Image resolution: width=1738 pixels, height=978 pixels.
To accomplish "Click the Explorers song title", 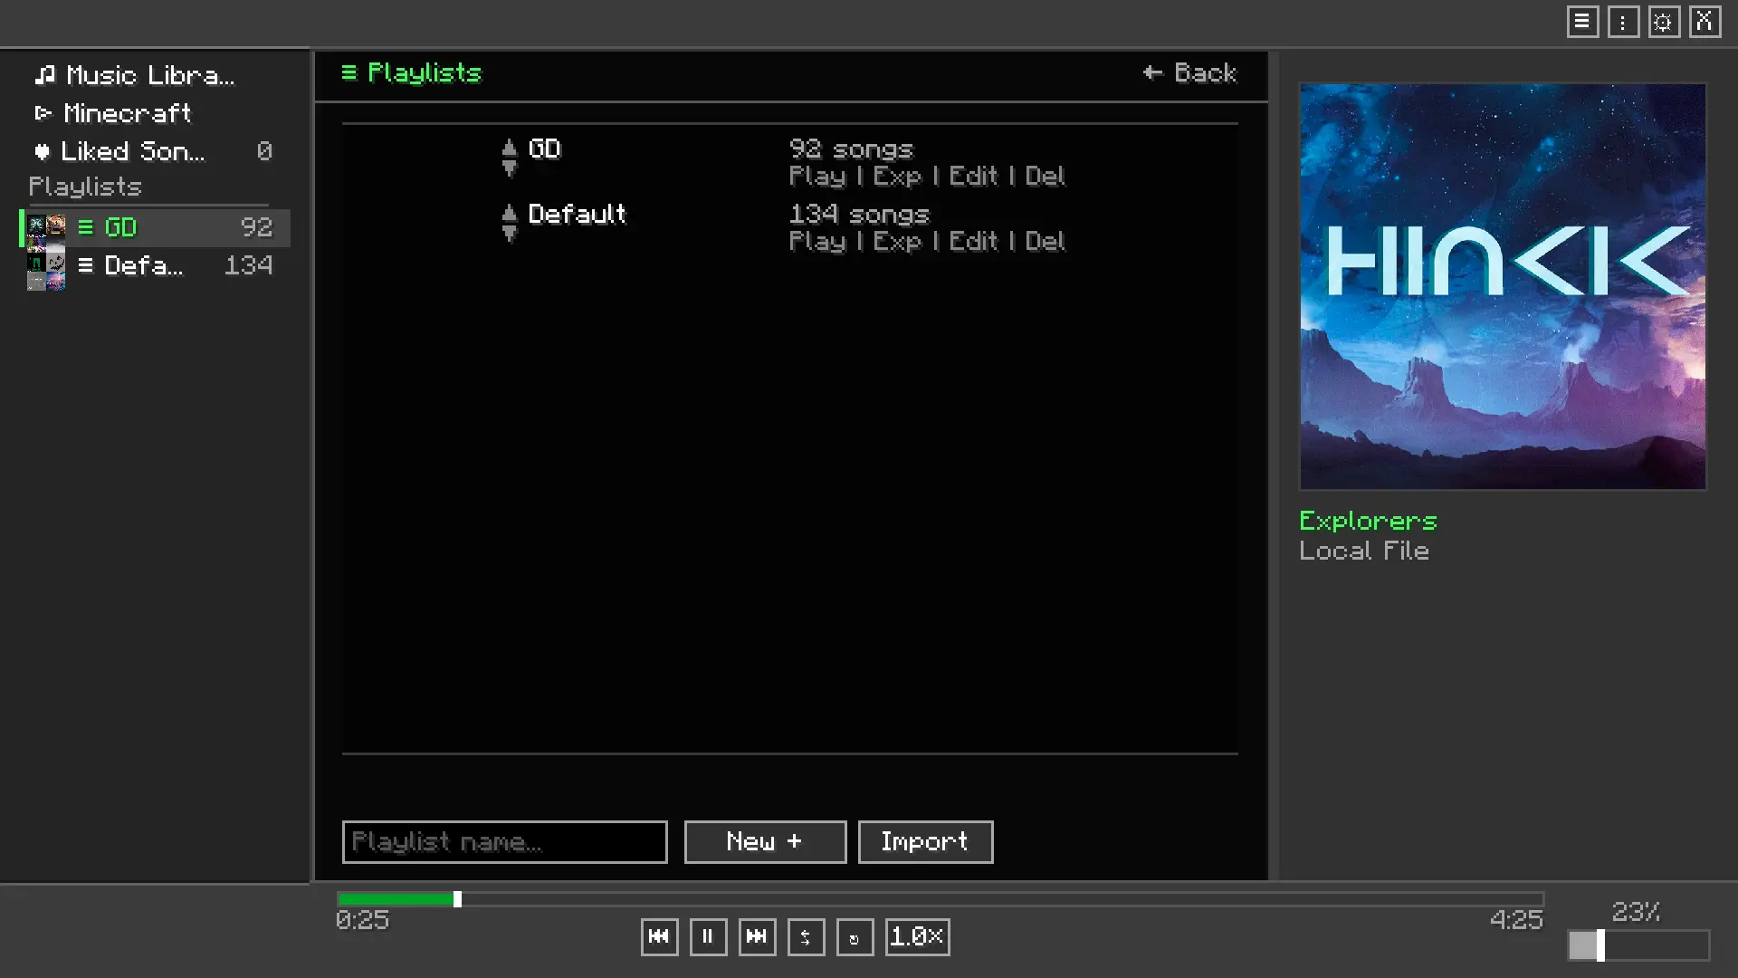I will pos(1368,521).
